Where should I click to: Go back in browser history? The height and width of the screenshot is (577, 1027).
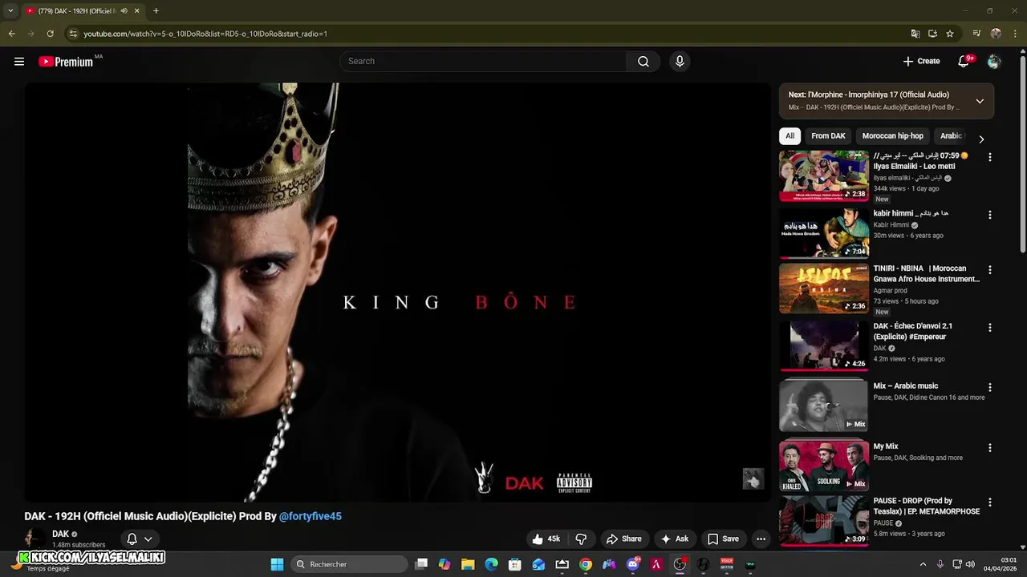11,34
